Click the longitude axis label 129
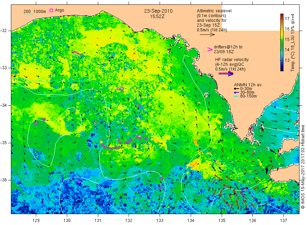Screen dimensions: 307x225 pyautogui.click(x=36, y=221)
